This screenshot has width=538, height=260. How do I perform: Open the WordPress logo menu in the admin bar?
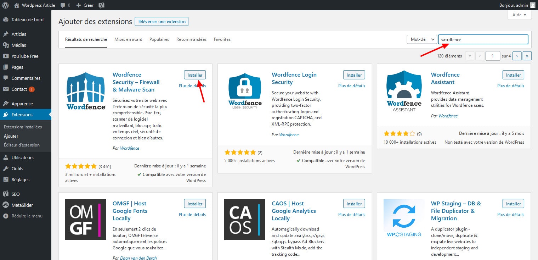(x=5, y=5)
